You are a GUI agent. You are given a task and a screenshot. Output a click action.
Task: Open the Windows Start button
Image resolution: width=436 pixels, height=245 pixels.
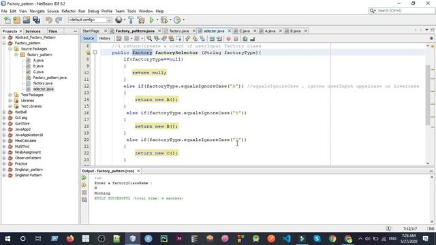(7, 238)
